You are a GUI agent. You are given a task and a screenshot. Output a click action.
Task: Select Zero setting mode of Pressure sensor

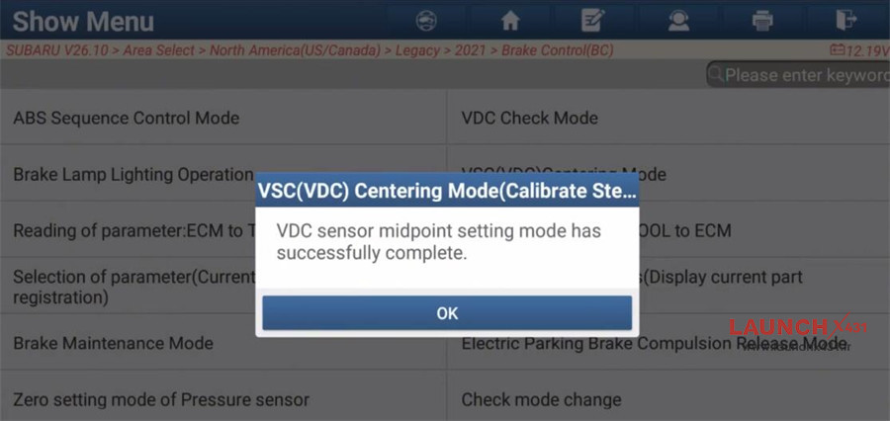[161, 400]
